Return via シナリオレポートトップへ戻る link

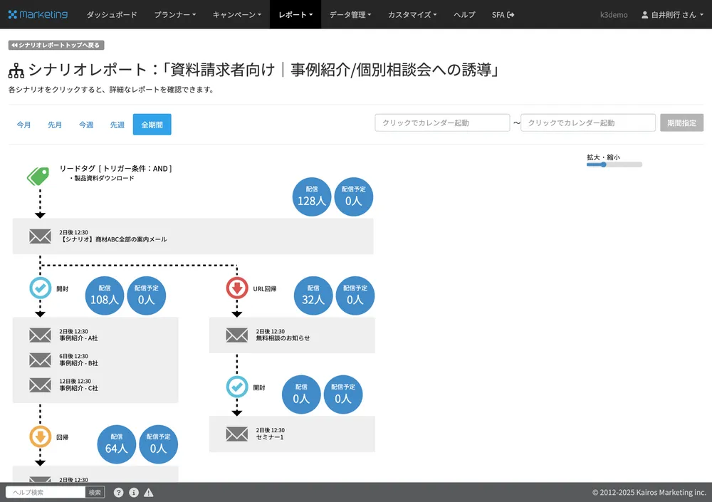click(x=56, y=44)
